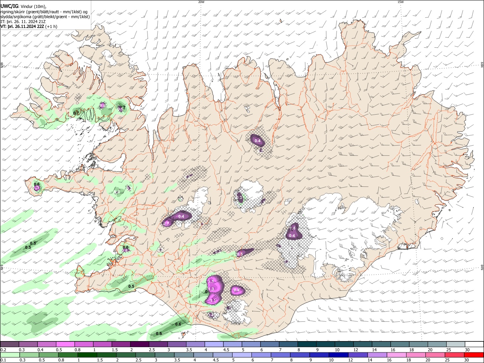The image size is (484, 363).
Task: Select the slydda/snjókoma legend description line
Action: point(45,16)
